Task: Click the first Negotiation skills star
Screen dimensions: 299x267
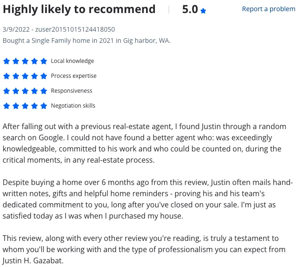Action: pyautogui.click(x=7, y=106)
